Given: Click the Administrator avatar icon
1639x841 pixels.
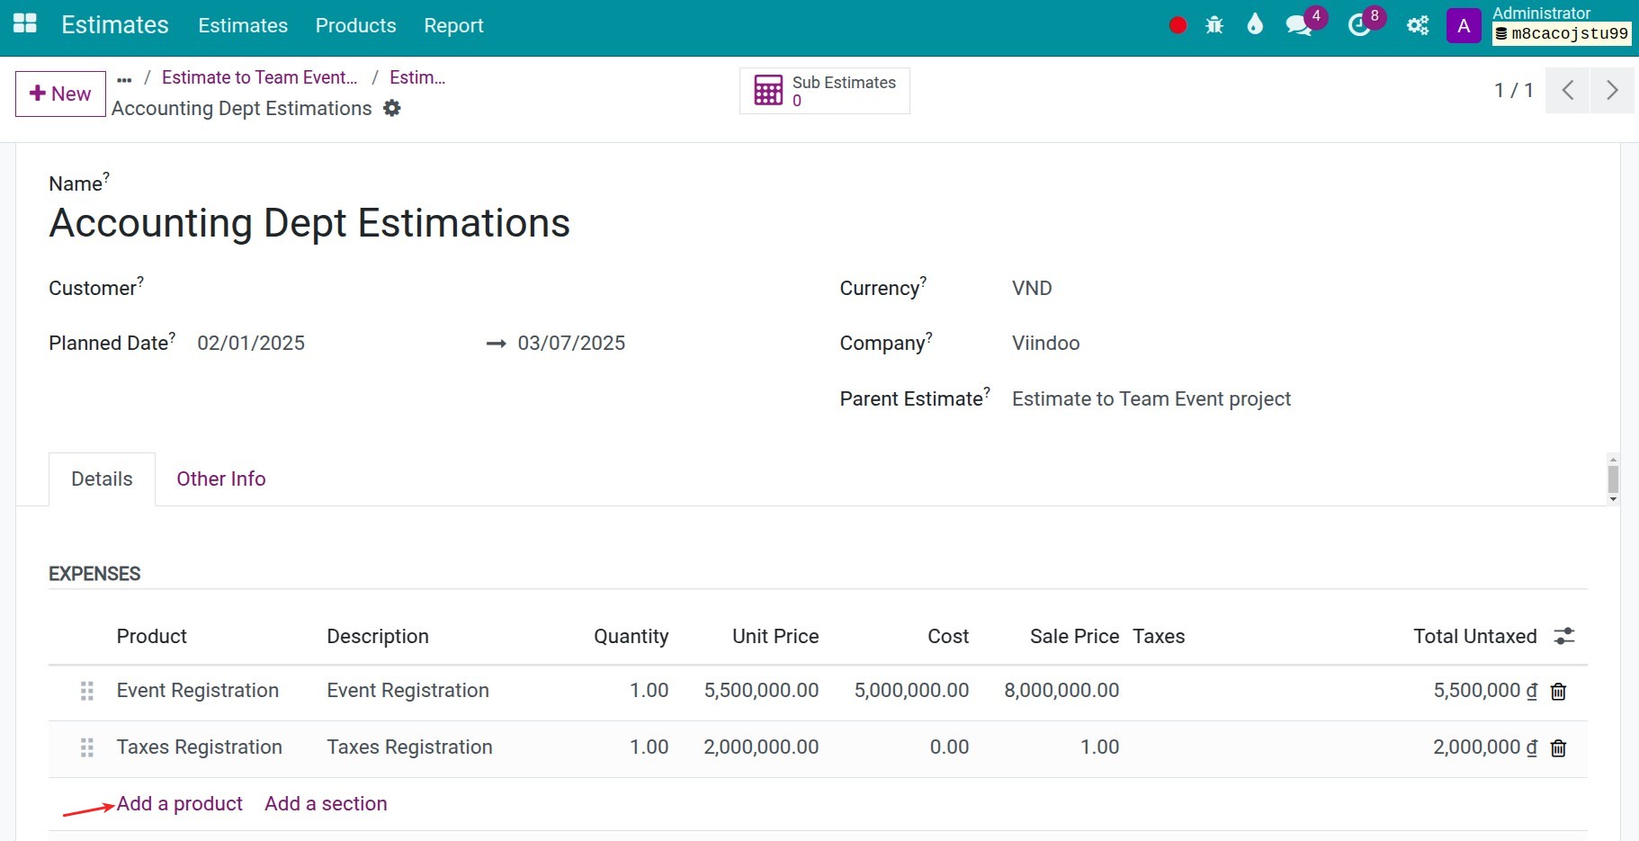Looking at the screenshot, I should point(1464,26).
